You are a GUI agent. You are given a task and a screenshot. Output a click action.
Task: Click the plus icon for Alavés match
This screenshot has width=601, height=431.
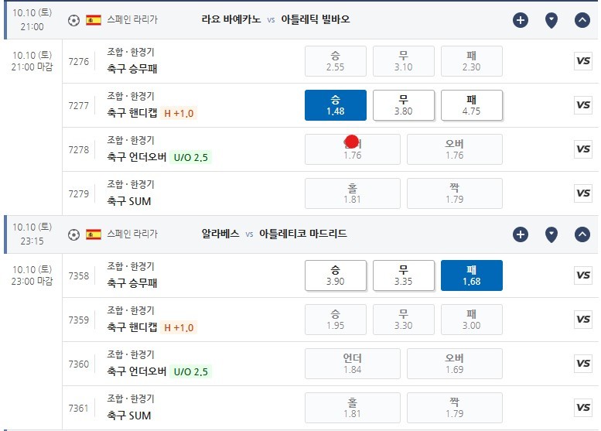pos(520,234)
